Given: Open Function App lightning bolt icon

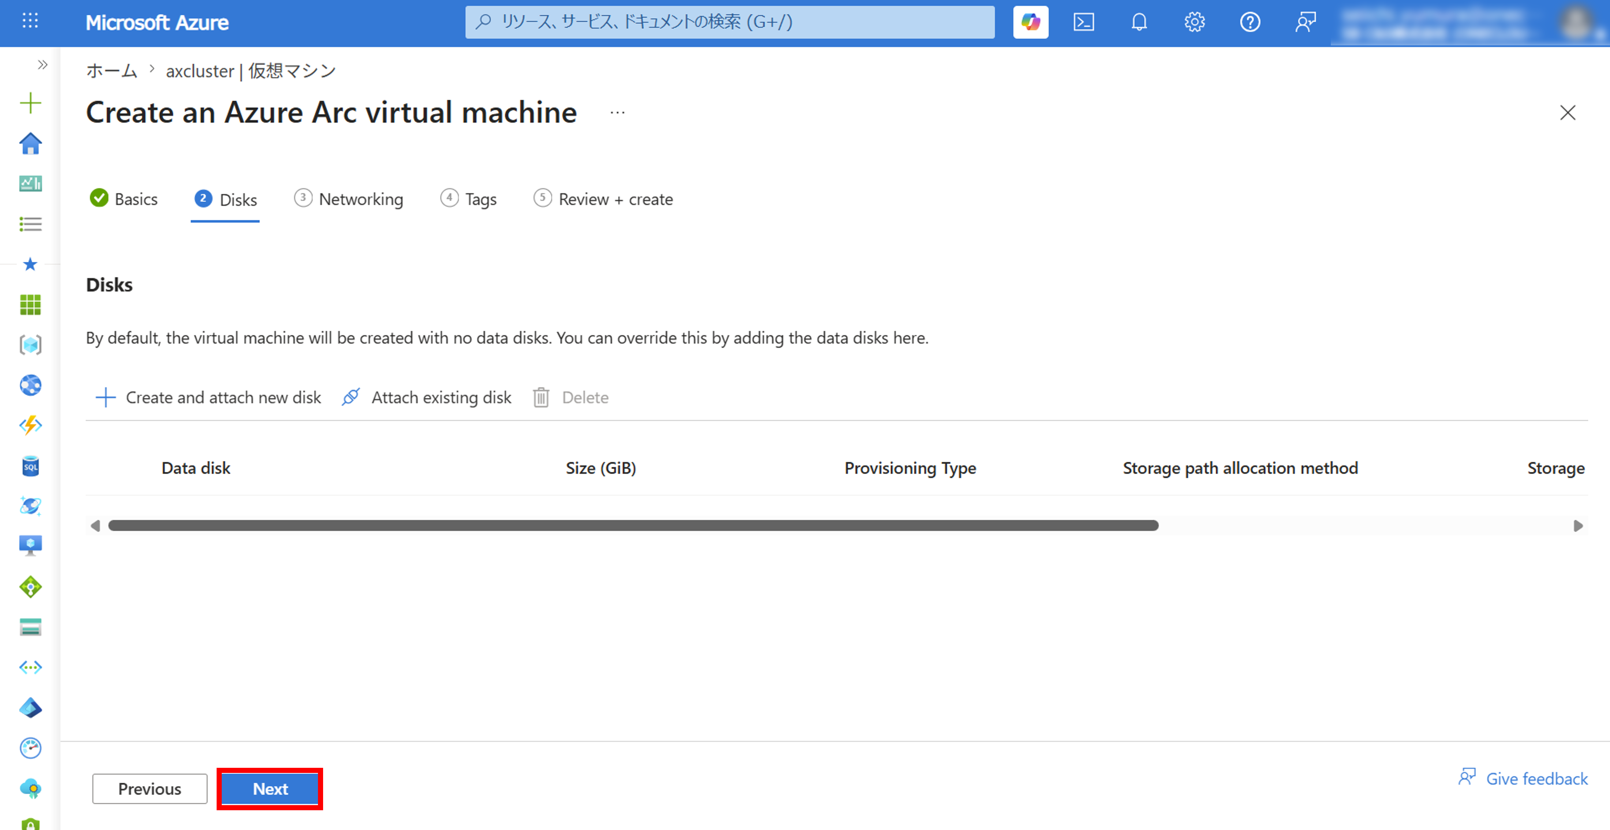Looking at the screenshot, I should pos(30,426).
